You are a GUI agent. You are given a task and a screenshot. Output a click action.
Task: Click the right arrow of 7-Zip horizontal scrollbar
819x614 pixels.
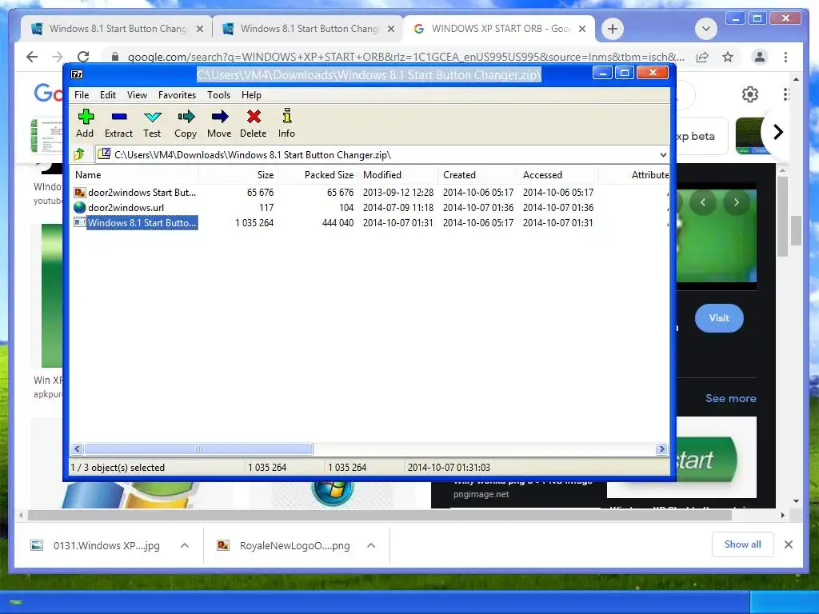pos(661,449)
